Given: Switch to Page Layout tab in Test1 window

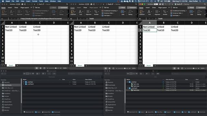Looking at the screenshot, I should [25, 8].
